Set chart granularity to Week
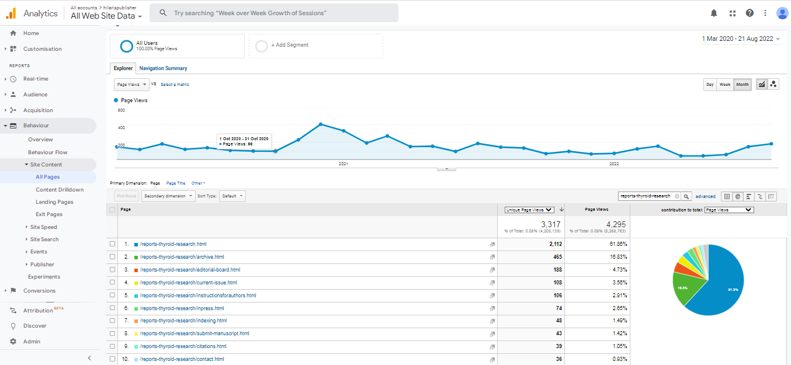 tap(724, 84)
